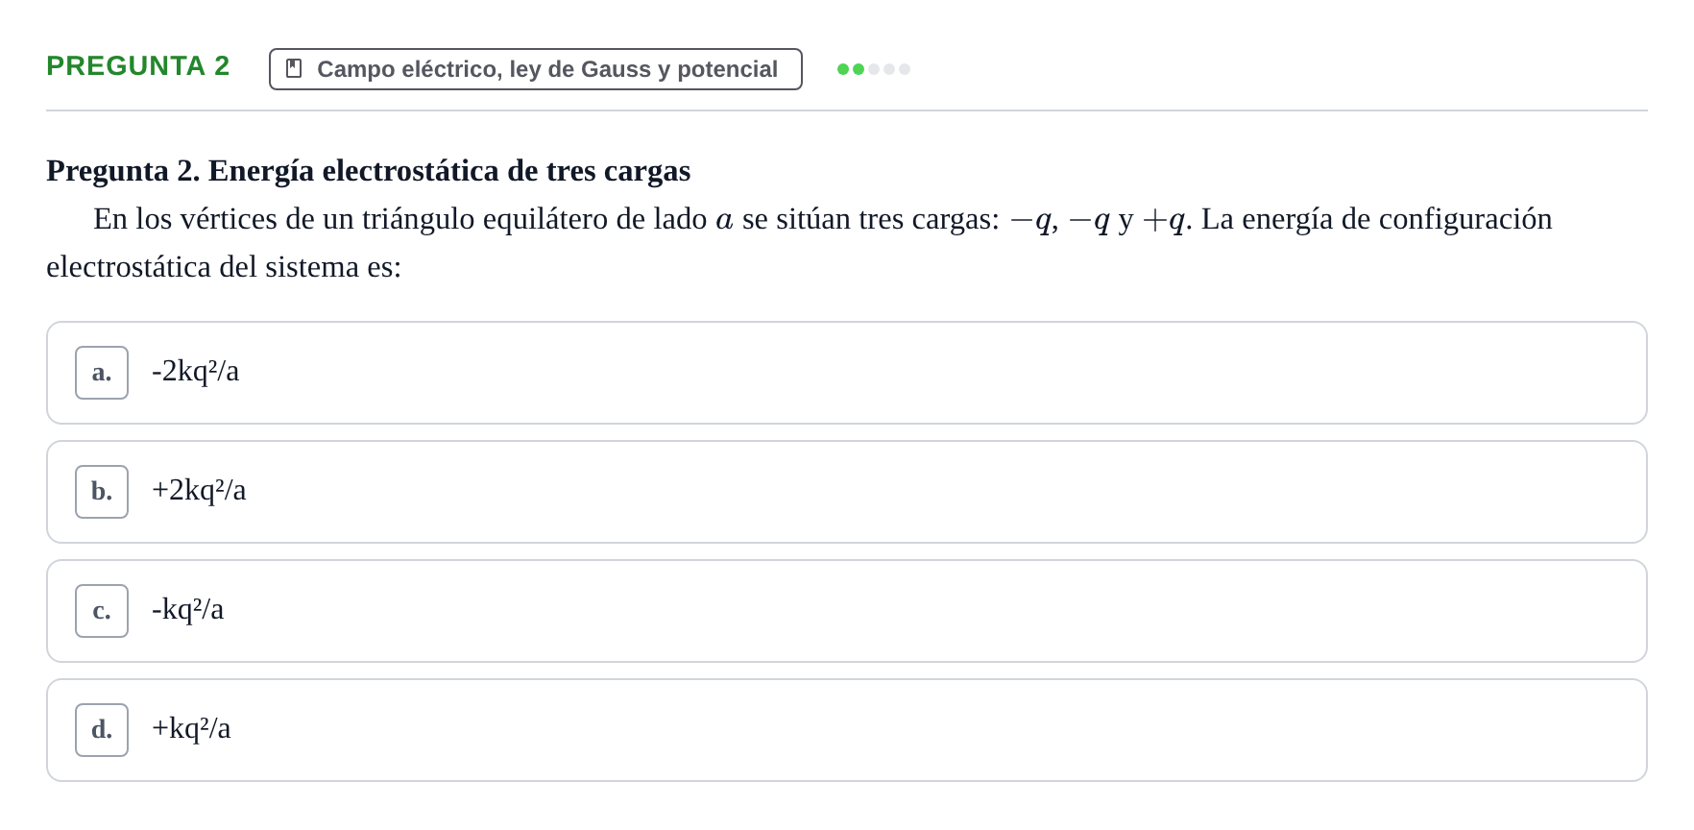Click the second green difficulty dot

click(x=859, y=69)
